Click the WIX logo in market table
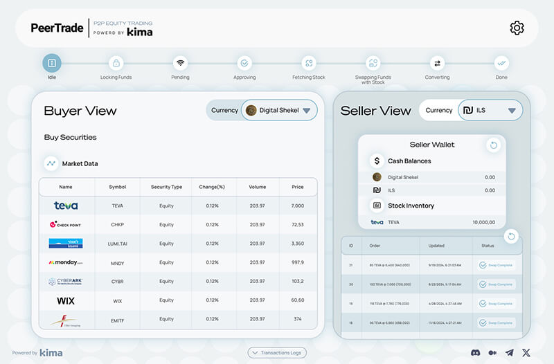554x364 pixels. 66,301
